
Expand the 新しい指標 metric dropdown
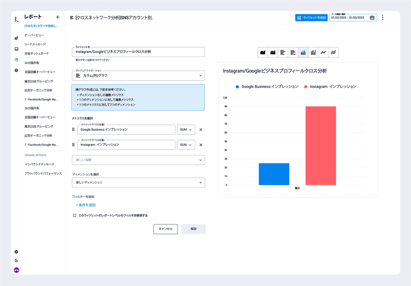tap(138, 160)
